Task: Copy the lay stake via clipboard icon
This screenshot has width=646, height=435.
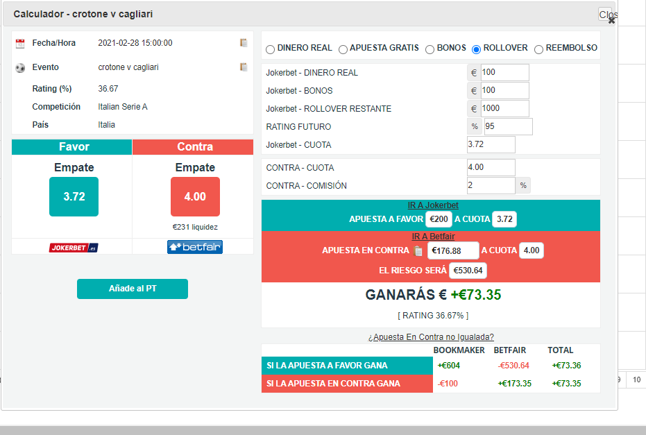Action: click(418, 251)
